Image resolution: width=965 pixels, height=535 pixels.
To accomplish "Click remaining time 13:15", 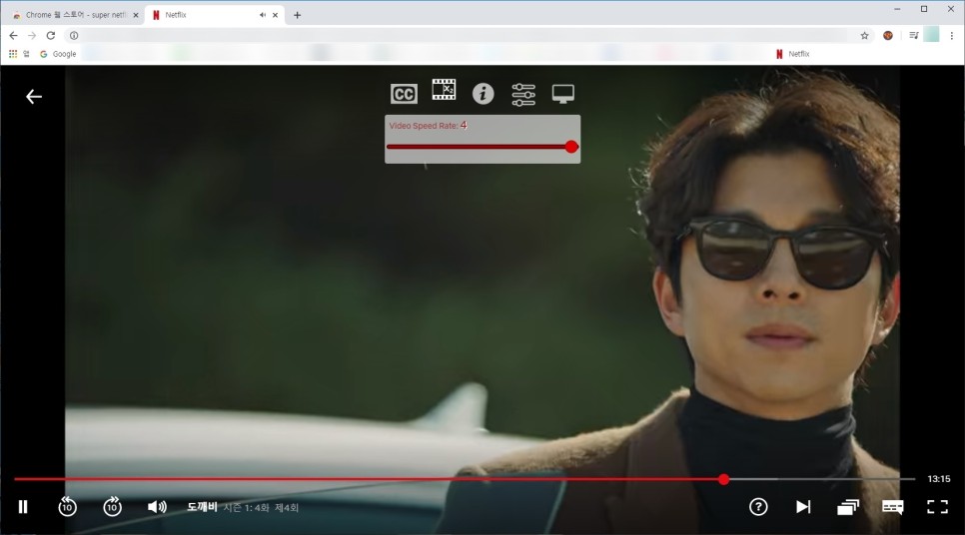I will tap(939, 478).
